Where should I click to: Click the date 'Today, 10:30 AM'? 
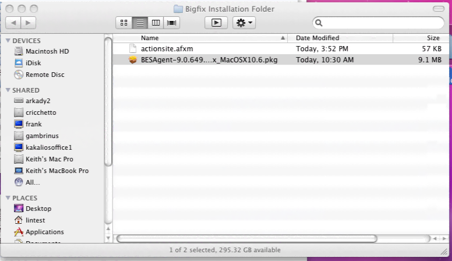(324, 59)
